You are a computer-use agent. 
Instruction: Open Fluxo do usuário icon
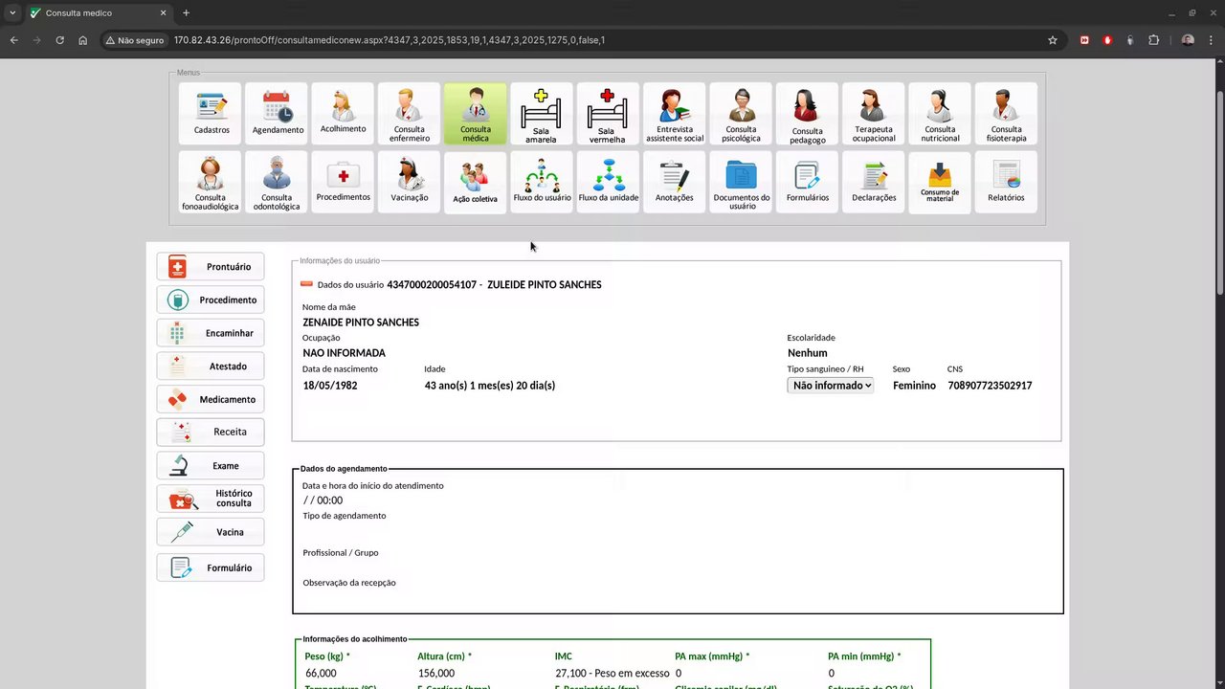point(542,183)
